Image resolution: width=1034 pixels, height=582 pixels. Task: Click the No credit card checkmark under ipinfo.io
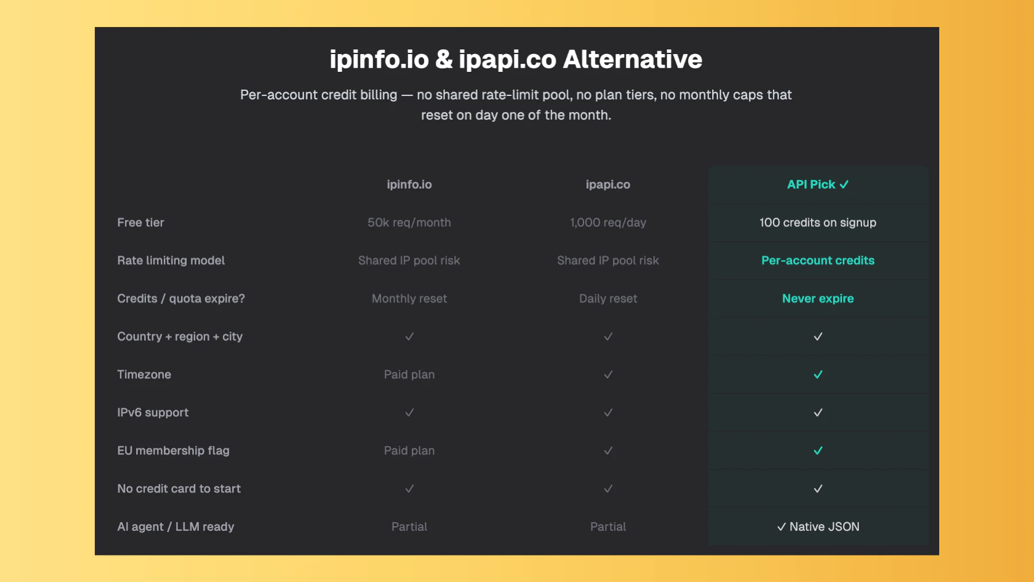point(409,488)
